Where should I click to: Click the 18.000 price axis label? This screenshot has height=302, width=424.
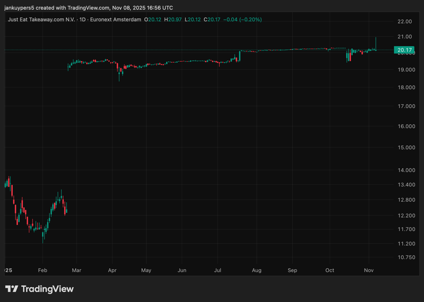(x=406, y=87)
